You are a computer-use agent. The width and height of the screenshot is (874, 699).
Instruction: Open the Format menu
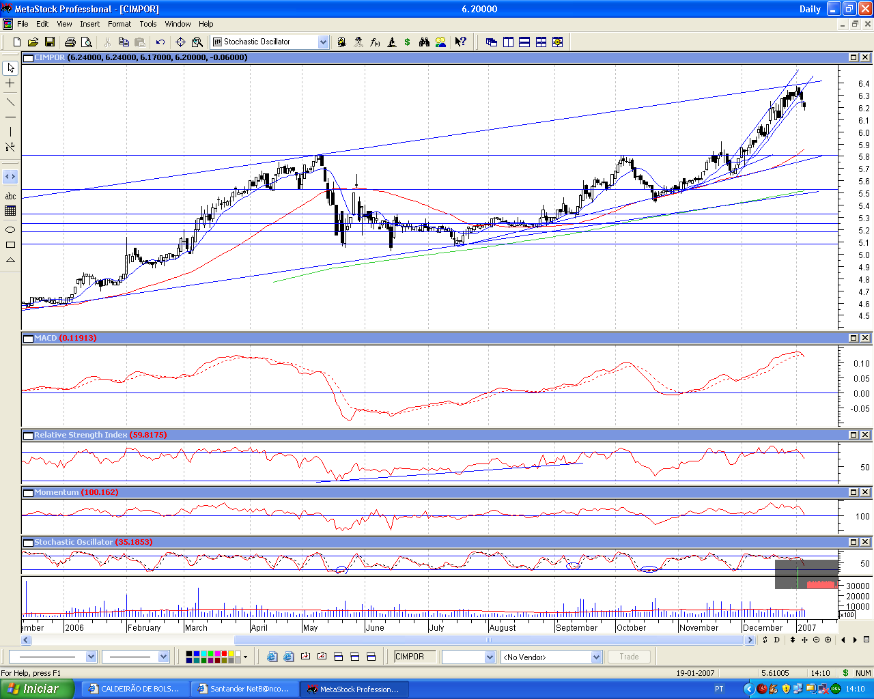click(119, 24)
